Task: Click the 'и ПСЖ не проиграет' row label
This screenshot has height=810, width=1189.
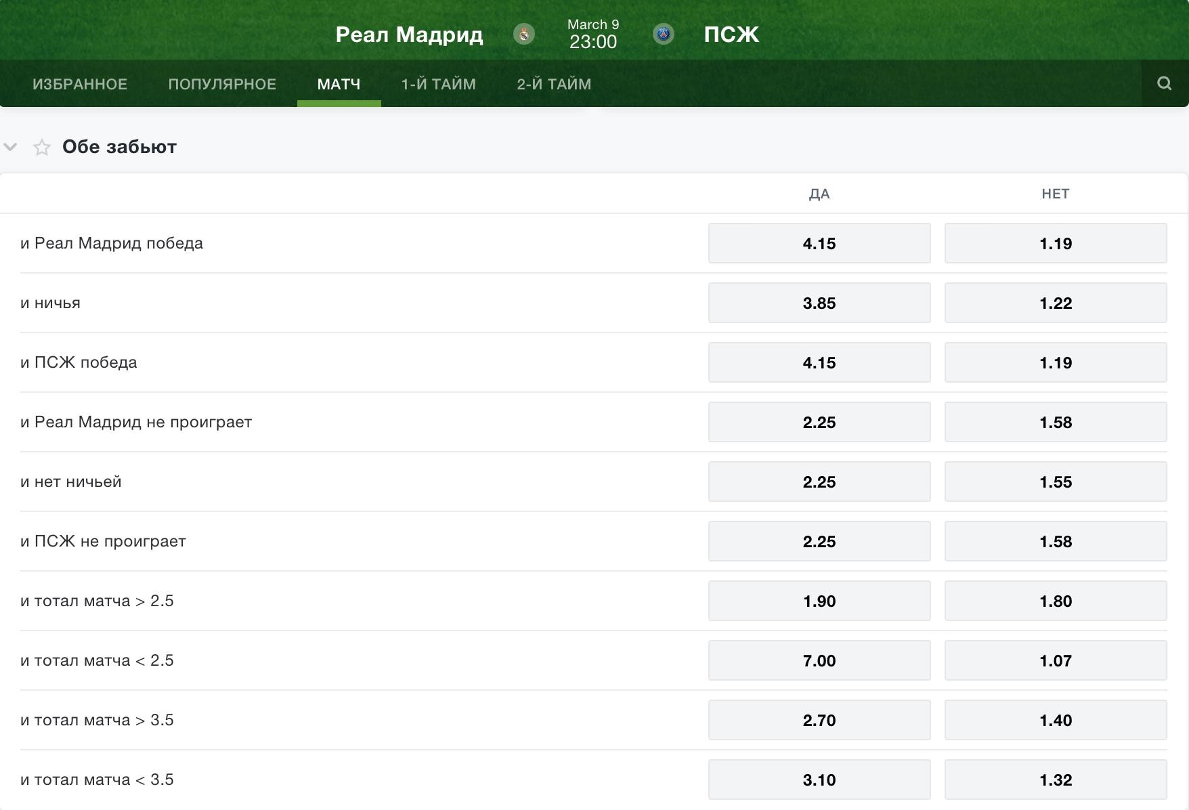Action: point(103,541)
